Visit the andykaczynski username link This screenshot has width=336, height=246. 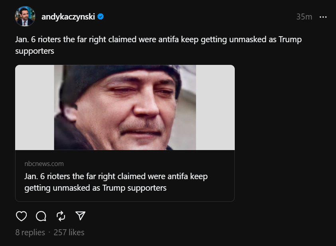[x=68, y=17]
